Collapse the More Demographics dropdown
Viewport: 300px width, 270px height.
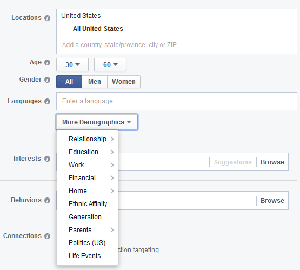tap(97, 122)
